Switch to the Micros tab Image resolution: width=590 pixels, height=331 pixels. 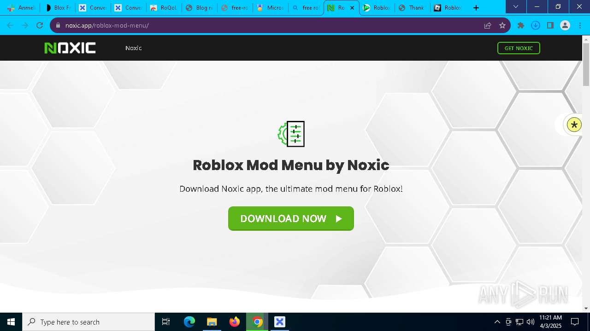(x=271, y=7)
